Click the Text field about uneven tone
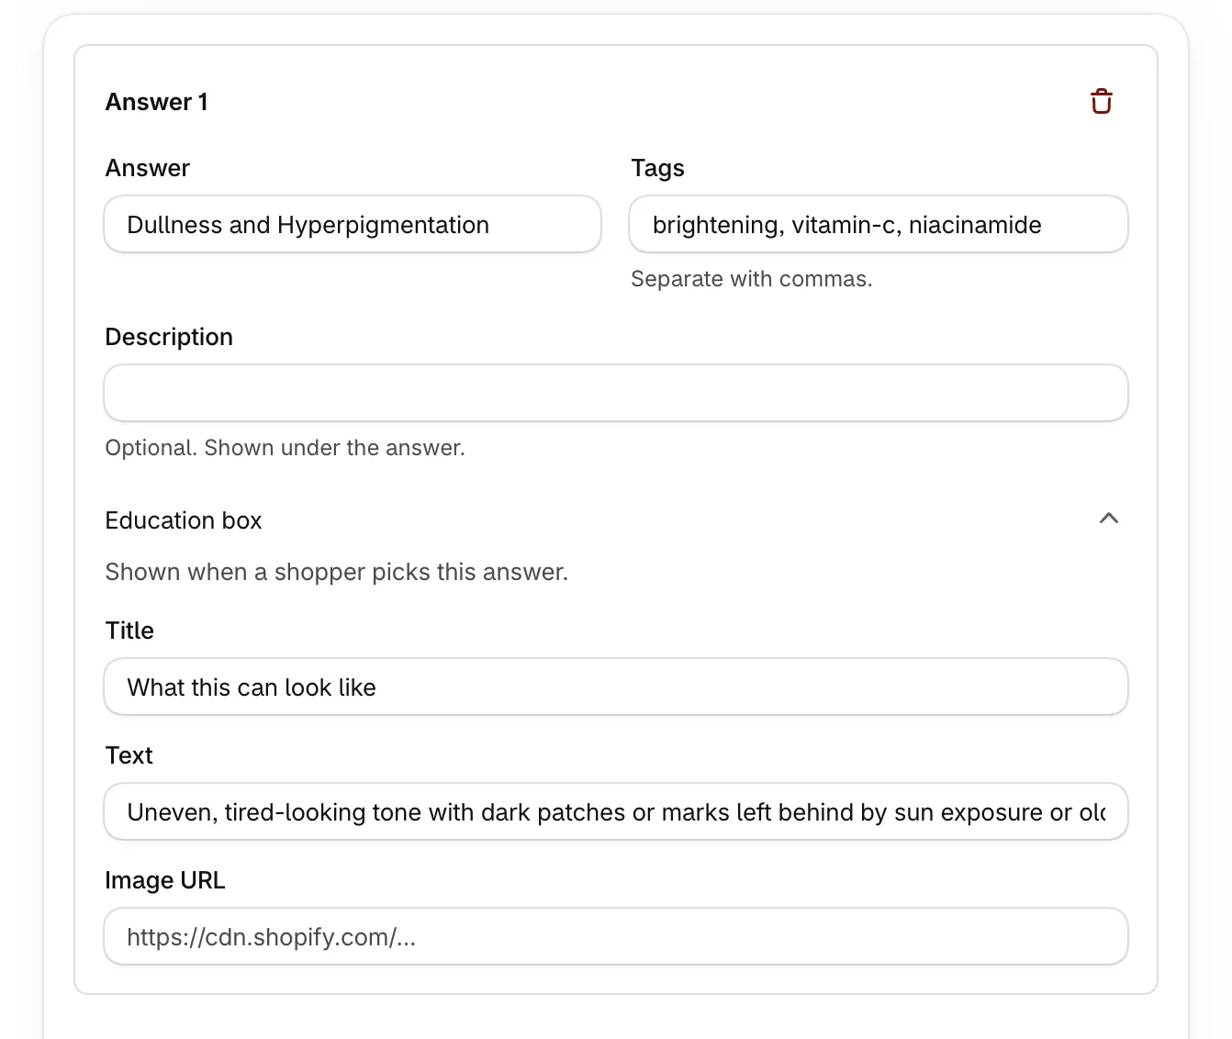Viewport: 1232px width, 1039px height. click(x=616, y=811)
